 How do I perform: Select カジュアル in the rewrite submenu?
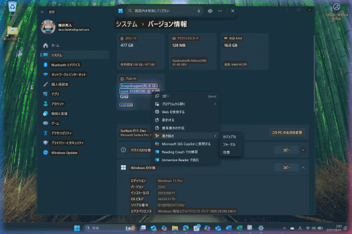click(231, 136)
